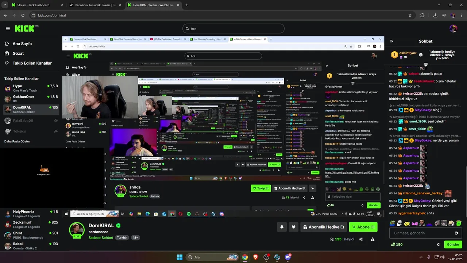Click username uygarmertzeybek in chat

tap(412, 213)
